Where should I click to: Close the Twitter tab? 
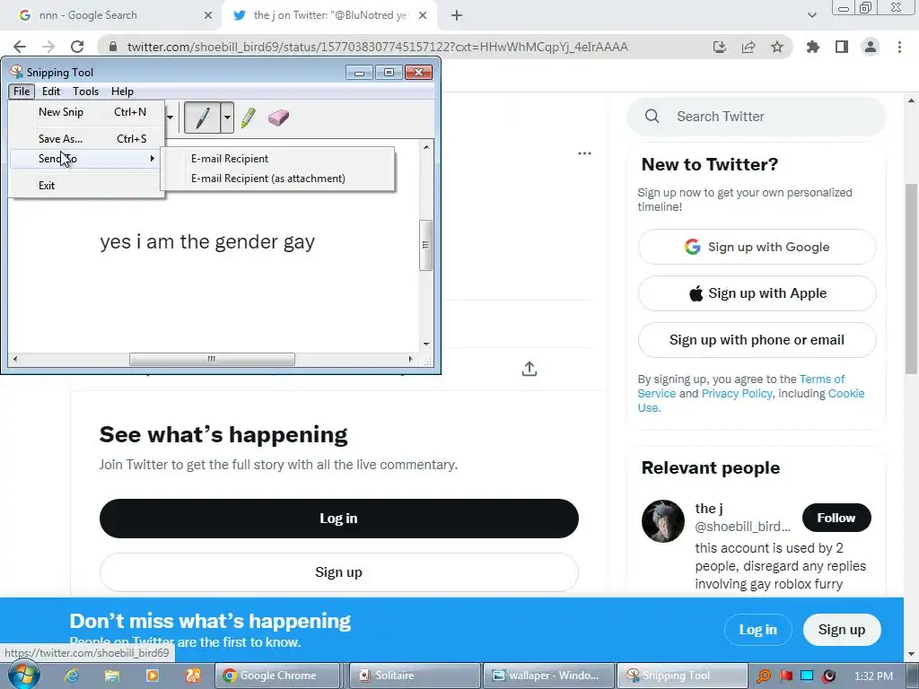pyautogui.click(x=423, y=16)
